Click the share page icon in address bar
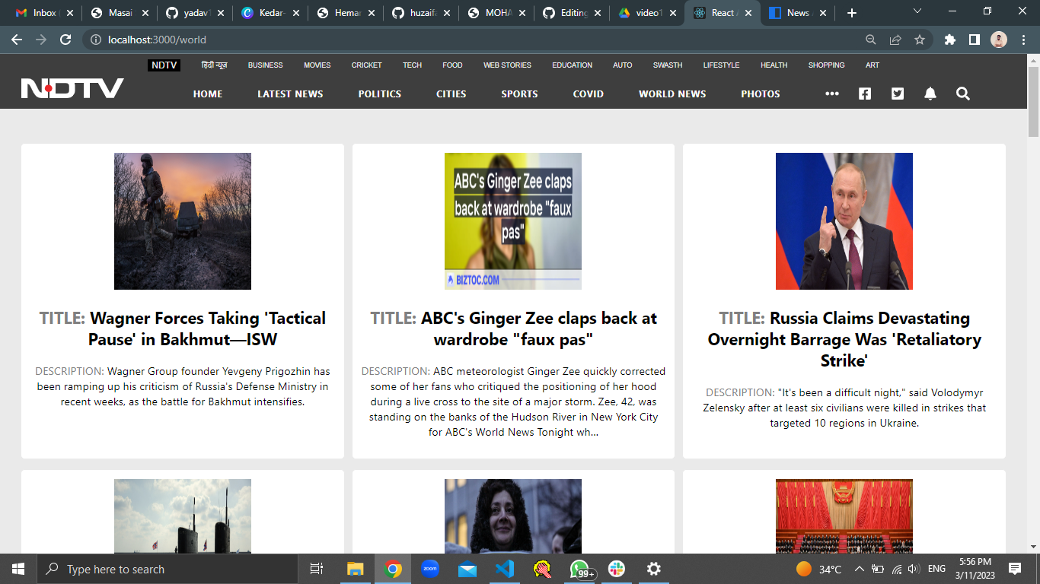The width and height of the screenshot is (1040, 584). pyautogui.click(x=895, y=40)
